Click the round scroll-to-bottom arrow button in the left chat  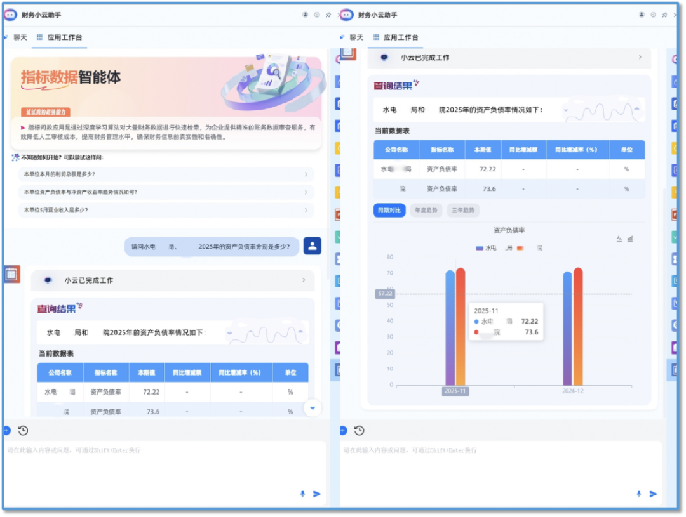point(313,408)
